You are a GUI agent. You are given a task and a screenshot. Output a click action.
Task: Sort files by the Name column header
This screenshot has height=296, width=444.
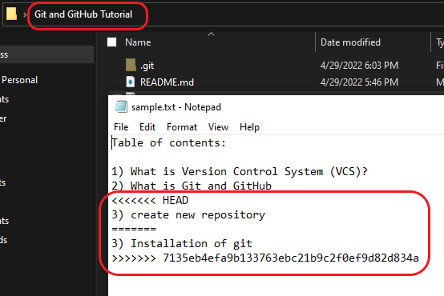pyautogui.click(x=138, y=42)
